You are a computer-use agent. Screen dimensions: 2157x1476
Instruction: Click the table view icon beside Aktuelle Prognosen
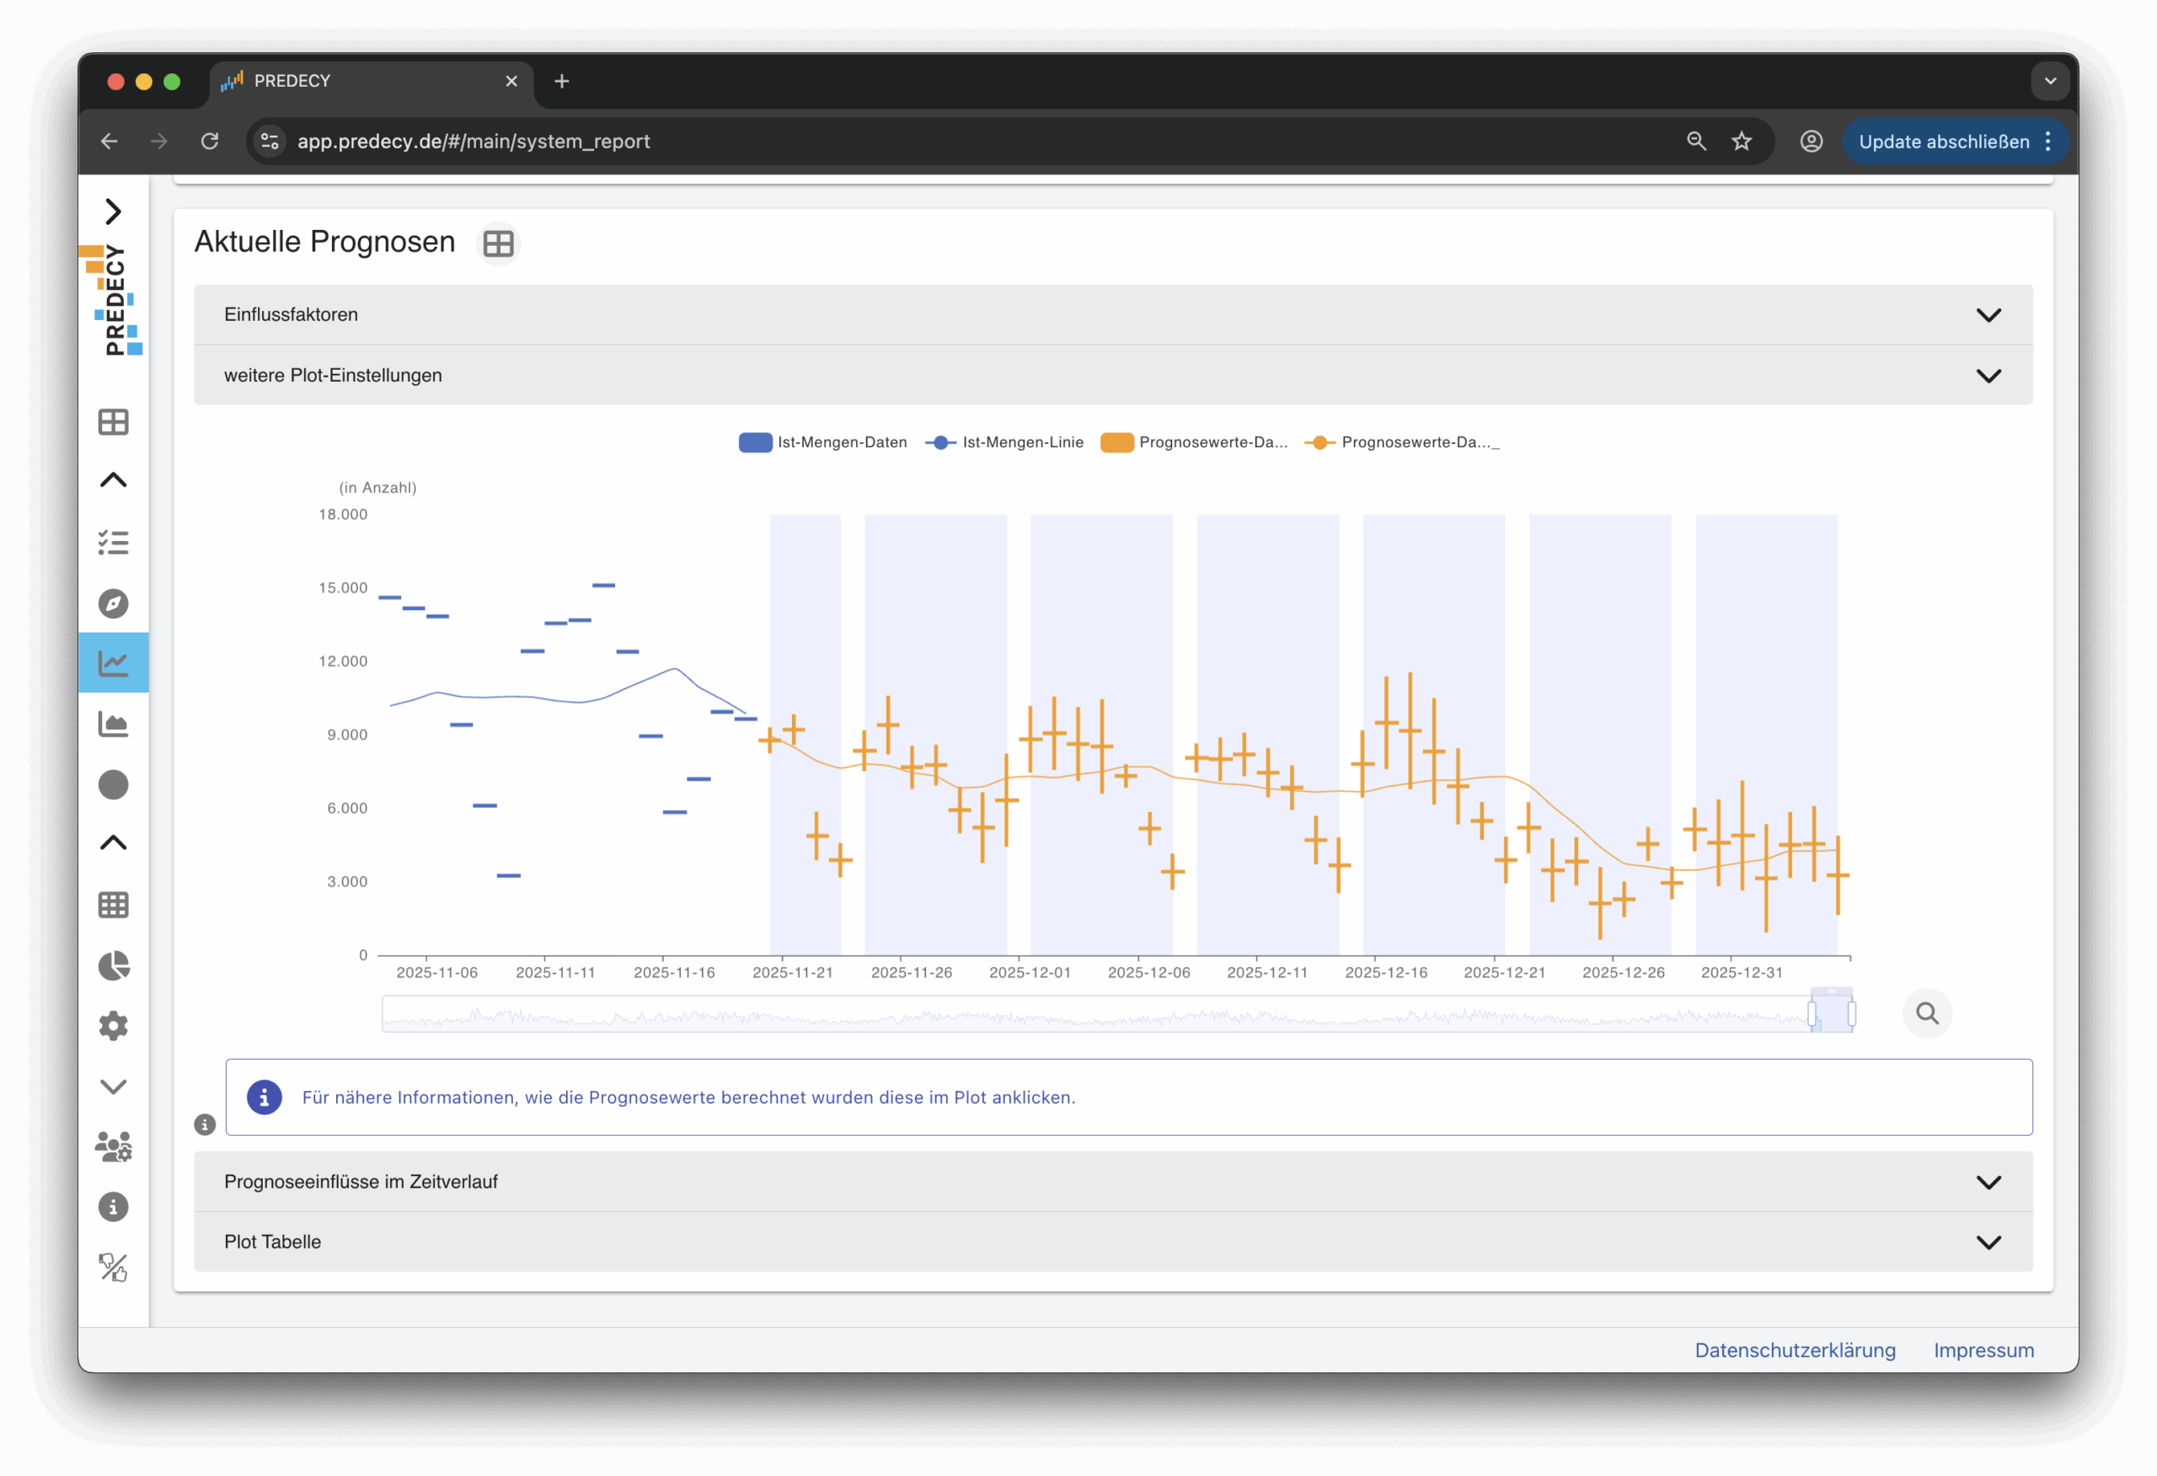499,244
